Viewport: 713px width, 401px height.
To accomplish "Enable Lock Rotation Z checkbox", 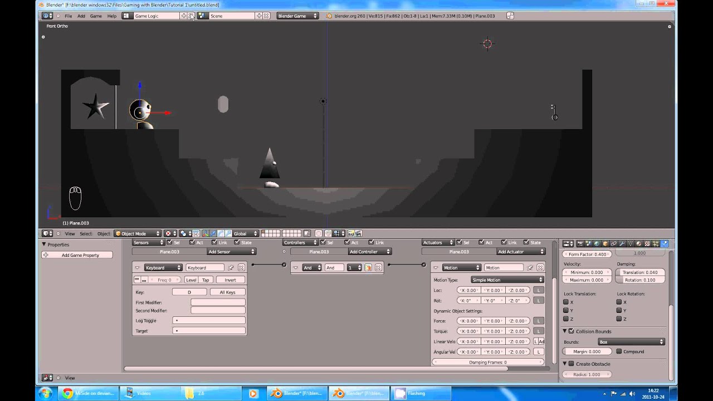I will tap(619, 319).
